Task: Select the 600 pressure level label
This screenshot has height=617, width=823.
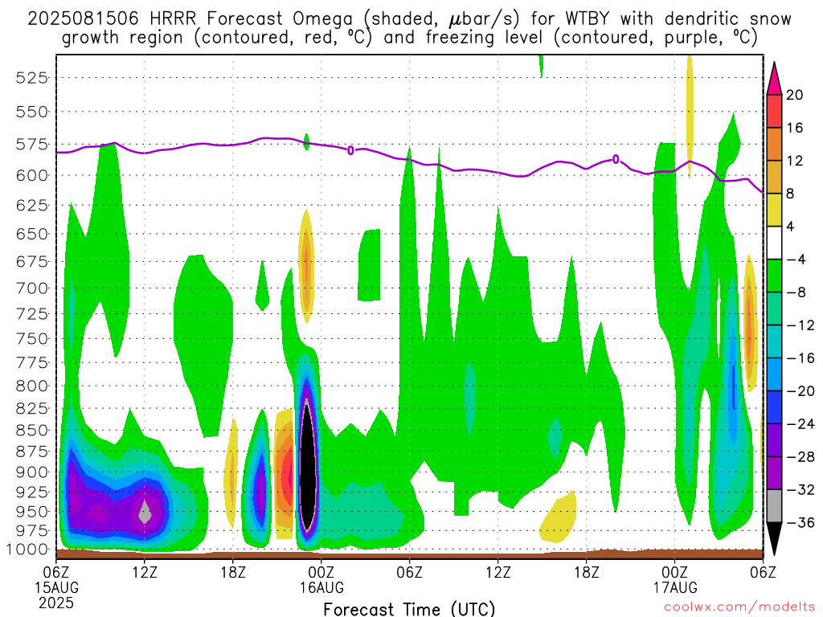Action: (x=32, y=176)
